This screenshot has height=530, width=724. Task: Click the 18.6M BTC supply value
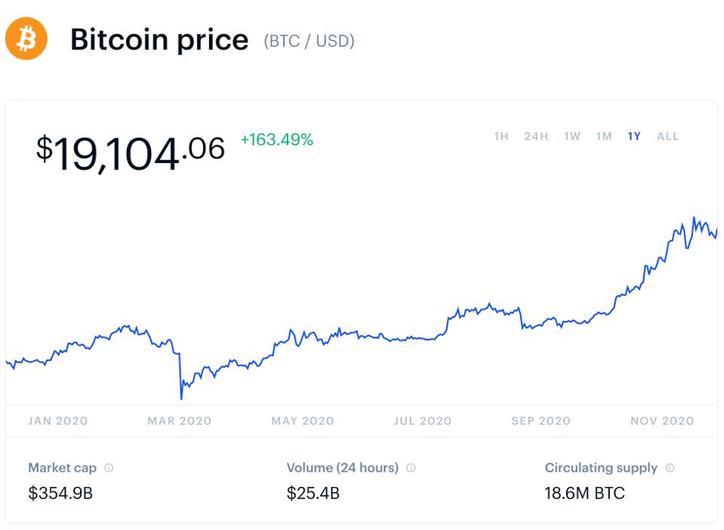pos(585,495)
